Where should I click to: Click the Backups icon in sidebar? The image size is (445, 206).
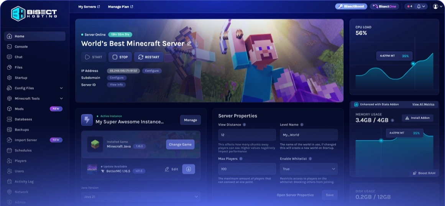(x=9, y=130)
